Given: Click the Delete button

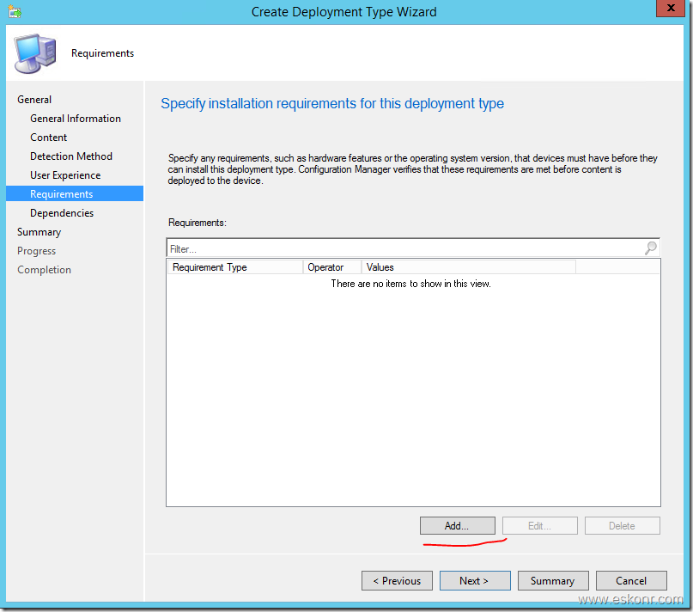Looking at the screenshot, I should 622,525.
